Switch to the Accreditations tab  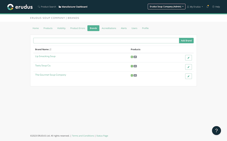point(109,28)
